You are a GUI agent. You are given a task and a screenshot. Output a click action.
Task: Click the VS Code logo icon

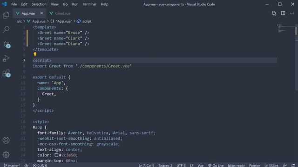point(4,4)
